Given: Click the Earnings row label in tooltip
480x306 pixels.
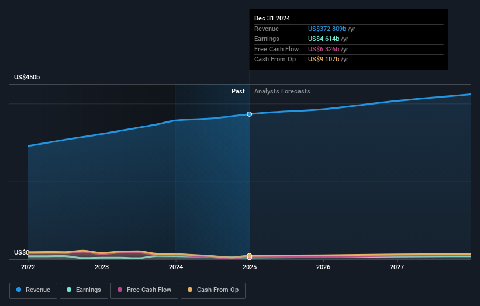Looking at the screenshot, I should (267, 39).
